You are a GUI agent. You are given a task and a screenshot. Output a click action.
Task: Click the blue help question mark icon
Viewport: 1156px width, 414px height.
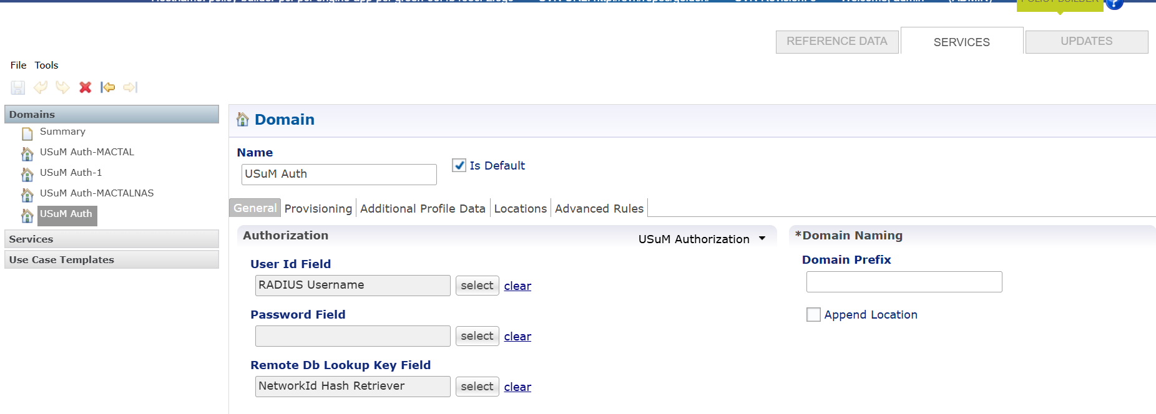(1114, 3)
